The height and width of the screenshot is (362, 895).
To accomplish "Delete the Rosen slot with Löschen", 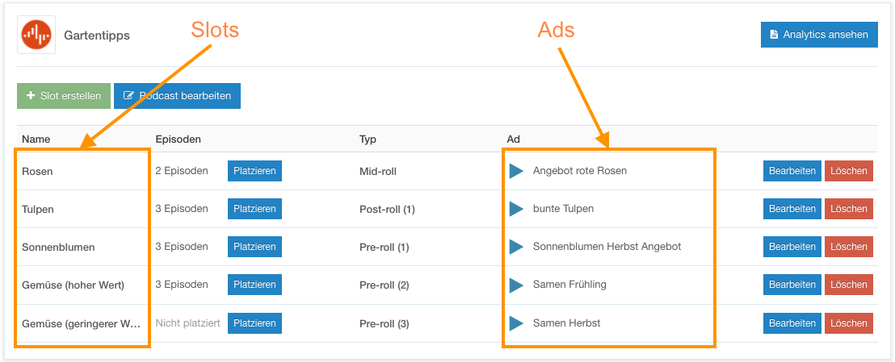I will coord(849,170).
